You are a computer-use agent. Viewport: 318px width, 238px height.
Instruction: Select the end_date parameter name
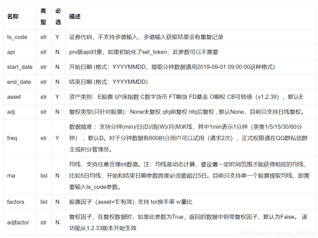[x=19, y=82]
